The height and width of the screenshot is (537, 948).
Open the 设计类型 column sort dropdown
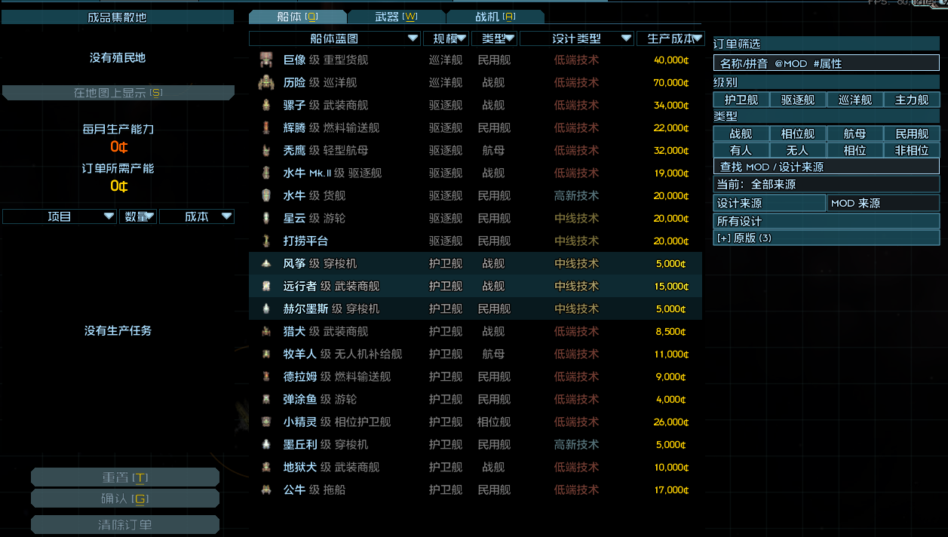(x=577, y=38)
